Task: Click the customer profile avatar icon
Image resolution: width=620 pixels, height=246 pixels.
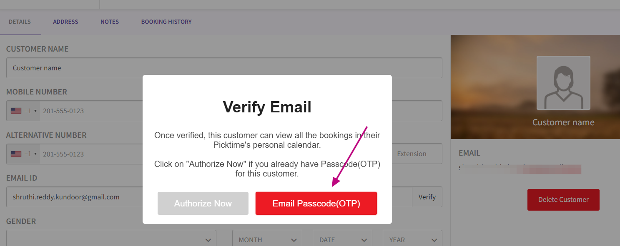Action: [x=563, y=83]
